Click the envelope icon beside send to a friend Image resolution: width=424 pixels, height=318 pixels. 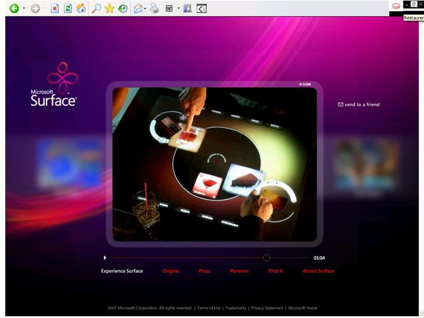coord(340,104)
